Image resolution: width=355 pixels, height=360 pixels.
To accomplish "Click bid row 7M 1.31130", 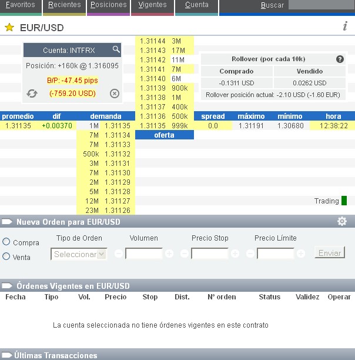I will [106, 173].
